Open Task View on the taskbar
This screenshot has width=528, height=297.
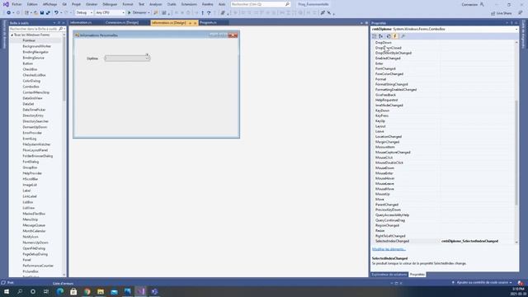coord(46,291)
